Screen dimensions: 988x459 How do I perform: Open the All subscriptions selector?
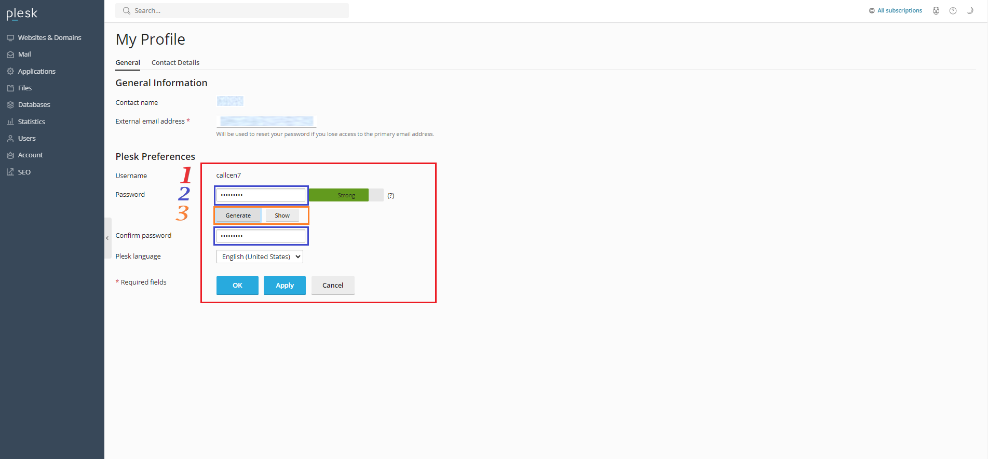point(896,11)
